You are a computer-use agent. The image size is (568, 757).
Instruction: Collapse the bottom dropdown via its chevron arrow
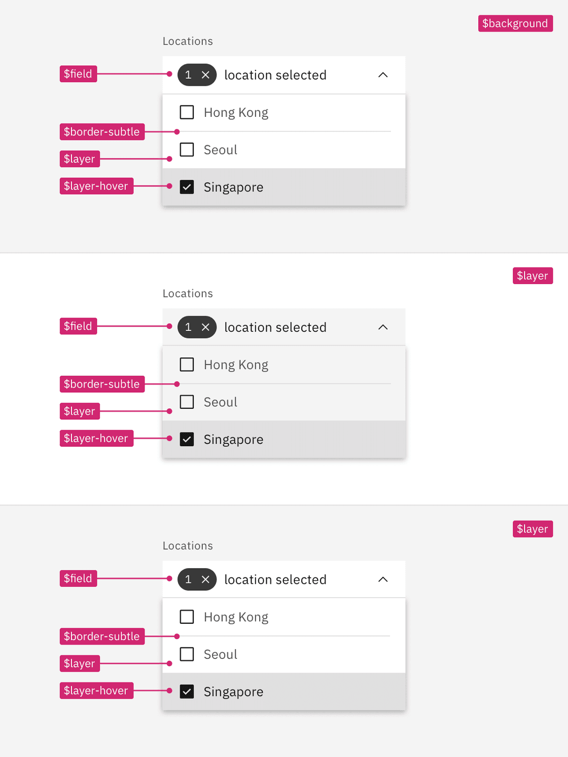click(x=383, y=579)
